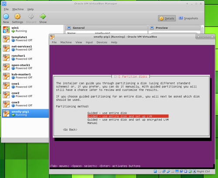Click the optical disk icon in status bar
The width and height of the screenshot is (218, 178).
click(160, 171)
